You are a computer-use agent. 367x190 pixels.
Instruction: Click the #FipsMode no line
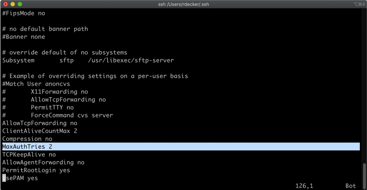(23, 13)
